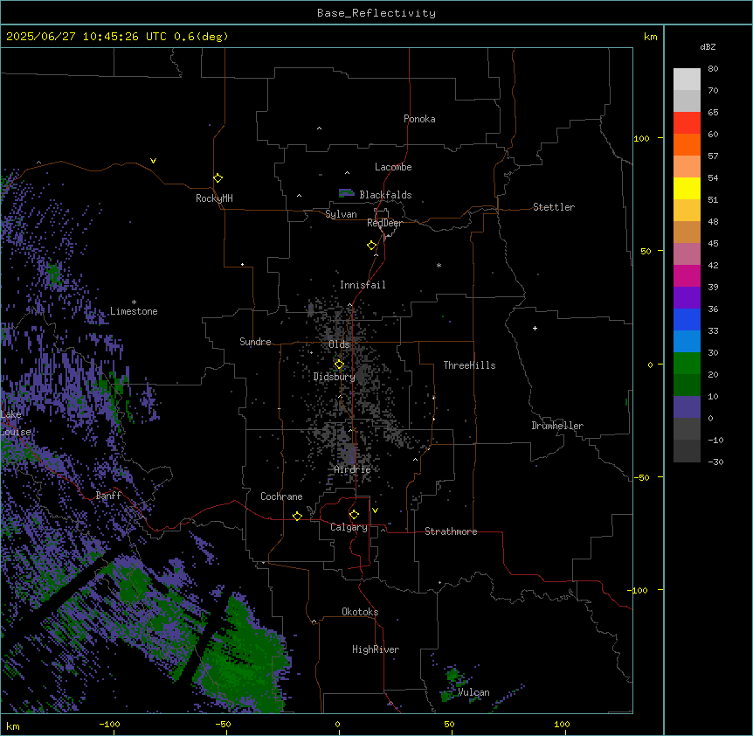Click the 100 tick on the bottom axis
This screenshot has height=736, width=753.
562,724
